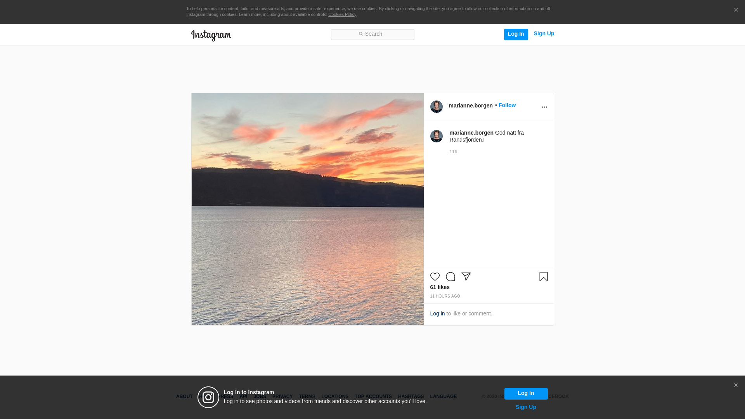This screenshot has width=745, height=419.
Task: Save post with bookmark icon
Action: pyautogui.click(x=543, y=277)
